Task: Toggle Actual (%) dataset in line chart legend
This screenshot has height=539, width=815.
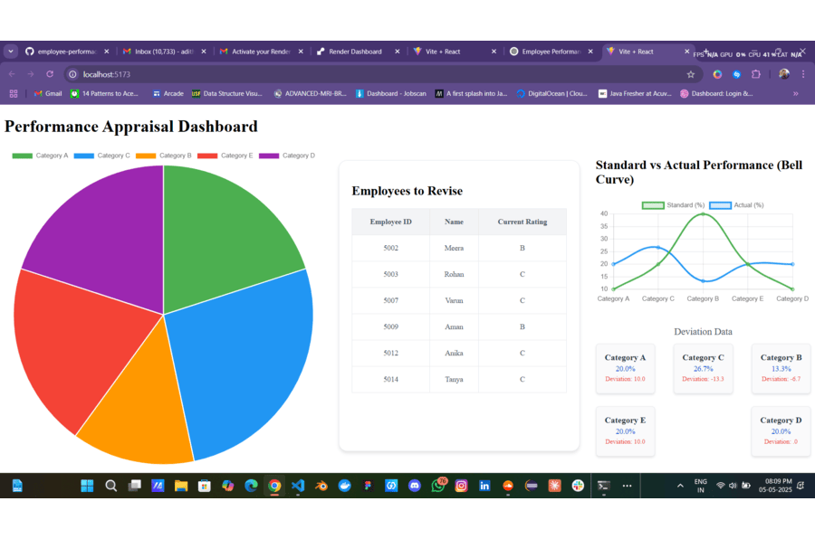Action: (737, 205)
